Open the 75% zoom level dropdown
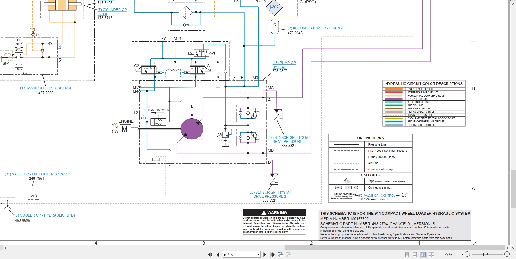The height and width of the screenshot is (259, 516). pos(462,254)
